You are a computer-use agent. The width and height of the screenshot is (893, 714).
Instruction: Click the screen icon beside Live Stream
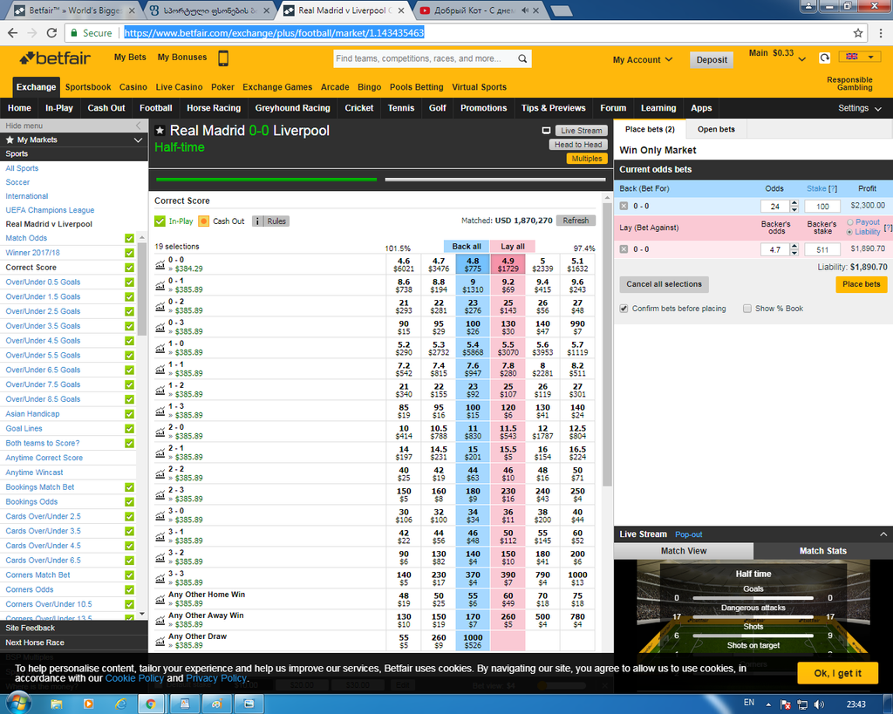pyautogui.click(x=546, y=131)
